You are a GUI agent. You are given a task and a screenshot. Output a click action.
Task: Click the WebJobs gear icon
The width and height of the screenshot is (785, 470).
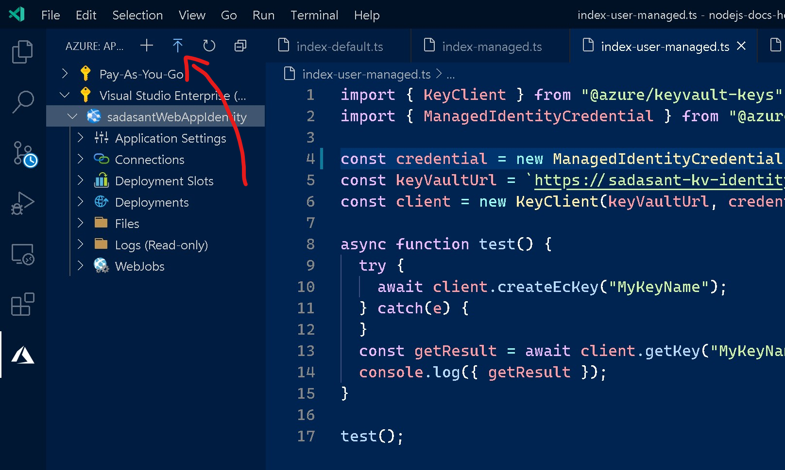point(101,266)
